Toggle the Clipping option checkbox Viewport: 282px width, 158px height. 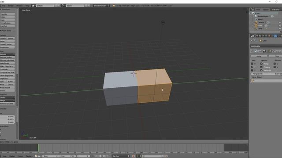[261, 67]
